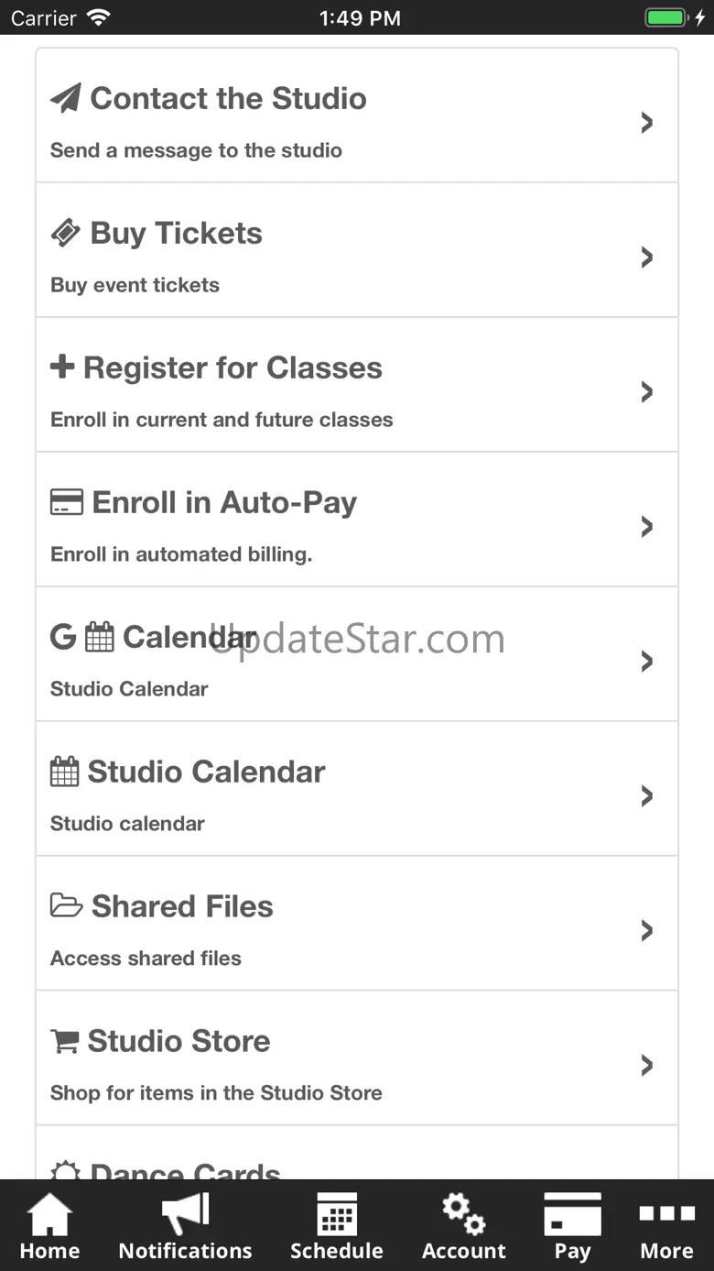The image size is (714, 1271).
Task: Go to the Account tab
Action: 463,1227
